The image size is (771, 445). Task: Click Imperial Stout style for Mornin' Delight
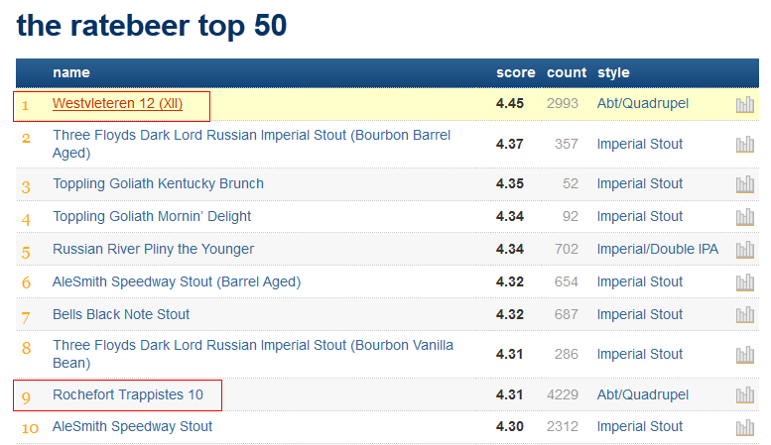coord(640,216)
